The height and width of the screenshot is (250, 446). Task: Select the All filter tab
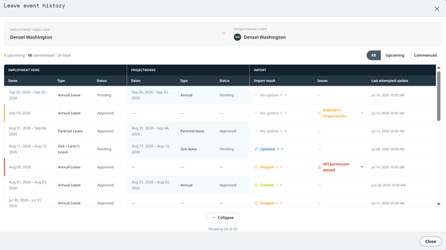pyautogui.click(x=373, y=55)
